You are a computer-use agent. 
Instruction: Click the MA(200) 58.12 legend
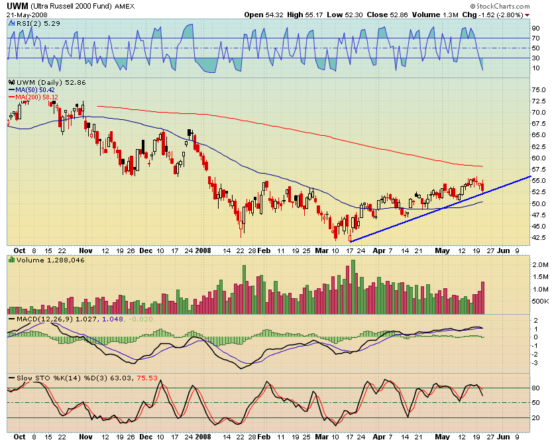coord(36,97)
